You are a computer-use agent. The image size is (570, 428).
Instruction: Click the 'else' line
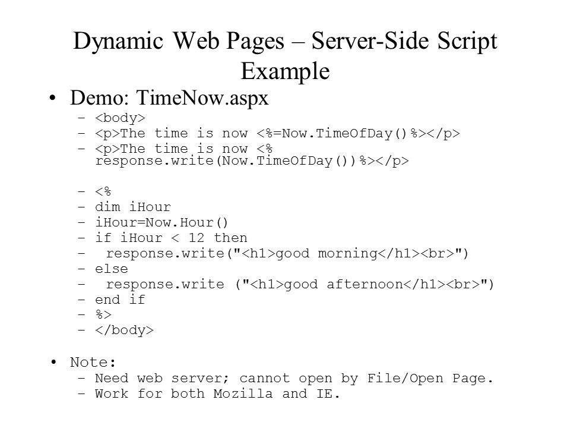[x=112, y=269]
